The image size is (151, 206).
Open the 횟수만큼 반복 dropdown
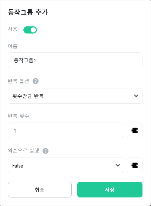75,96
